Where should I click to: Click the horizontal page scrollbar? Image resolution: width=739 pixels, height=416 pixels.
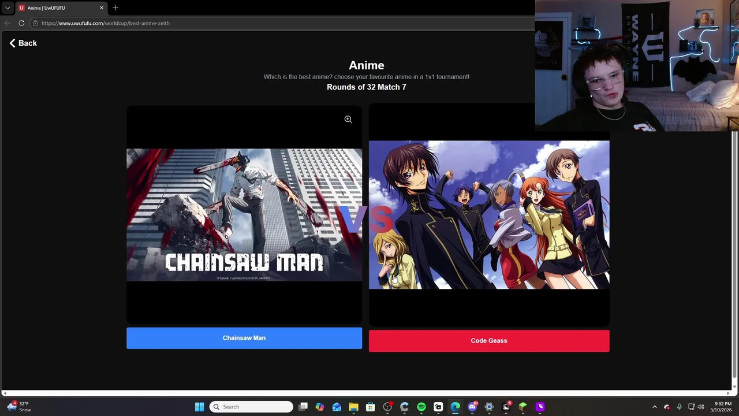coord(367,393)
